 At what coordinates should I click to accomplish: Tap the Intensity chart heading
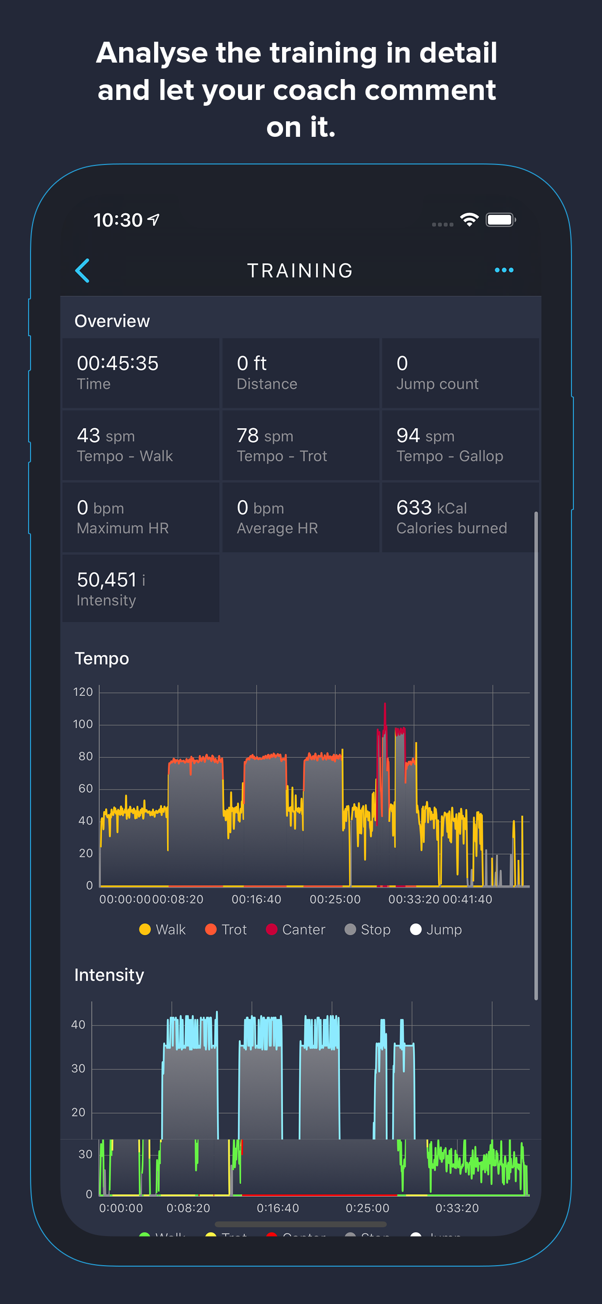[109, 975]
